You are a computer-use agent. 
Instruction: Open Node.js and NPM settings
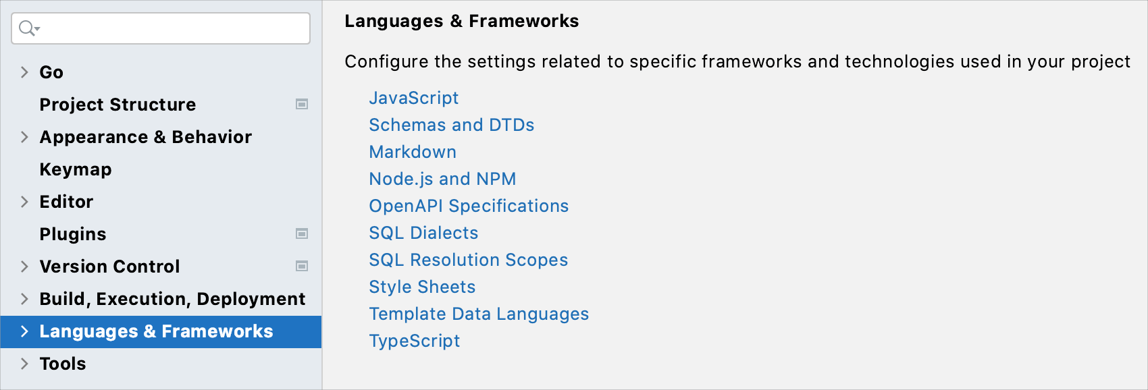[x=442, y=179]
